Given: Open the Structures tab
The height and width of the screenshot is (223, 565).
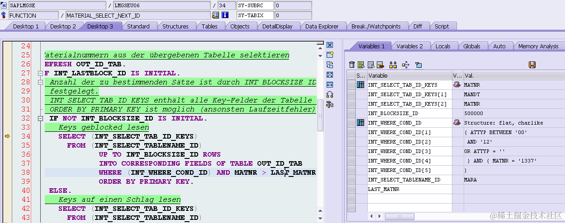Looking at the screenshot, I should [x=175, y=26].
